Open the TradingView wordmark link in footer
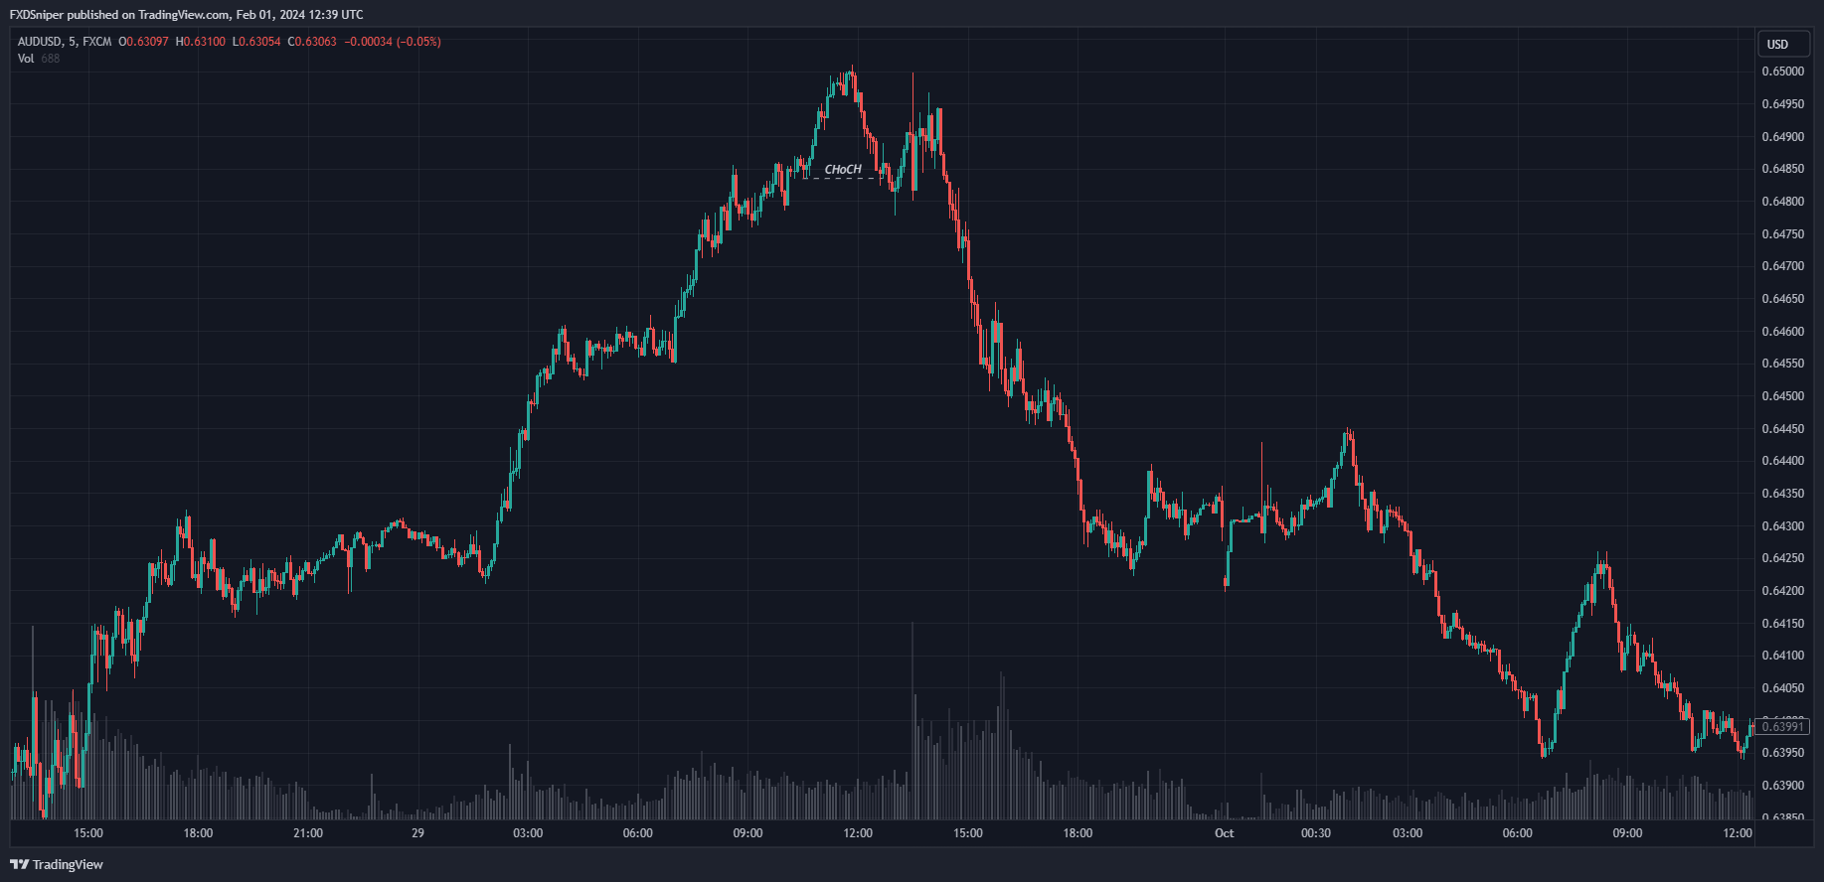The image size is (1824, 882). coord(68,864)
